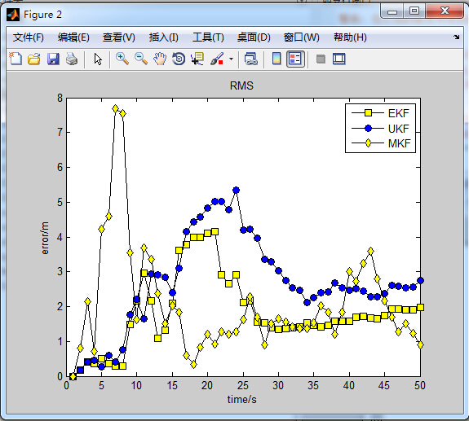Select the UKF entry in the legend
The width and height of the screenshot is (469, 421).
(381, 129)
